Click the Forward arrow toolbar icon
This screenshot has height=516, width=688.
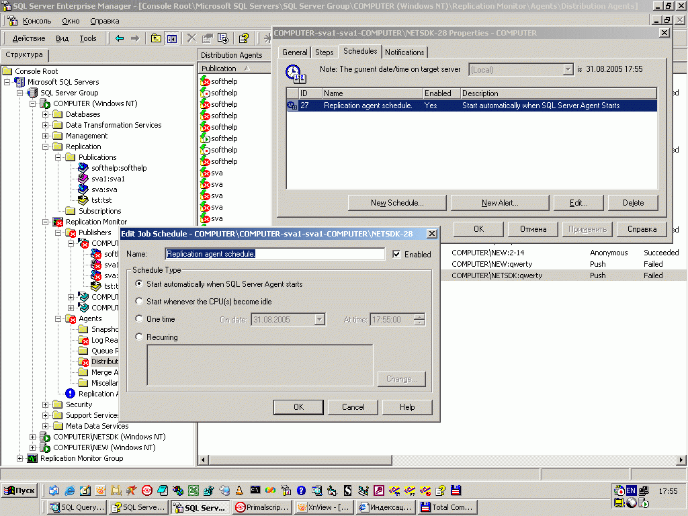click(135, 38)
